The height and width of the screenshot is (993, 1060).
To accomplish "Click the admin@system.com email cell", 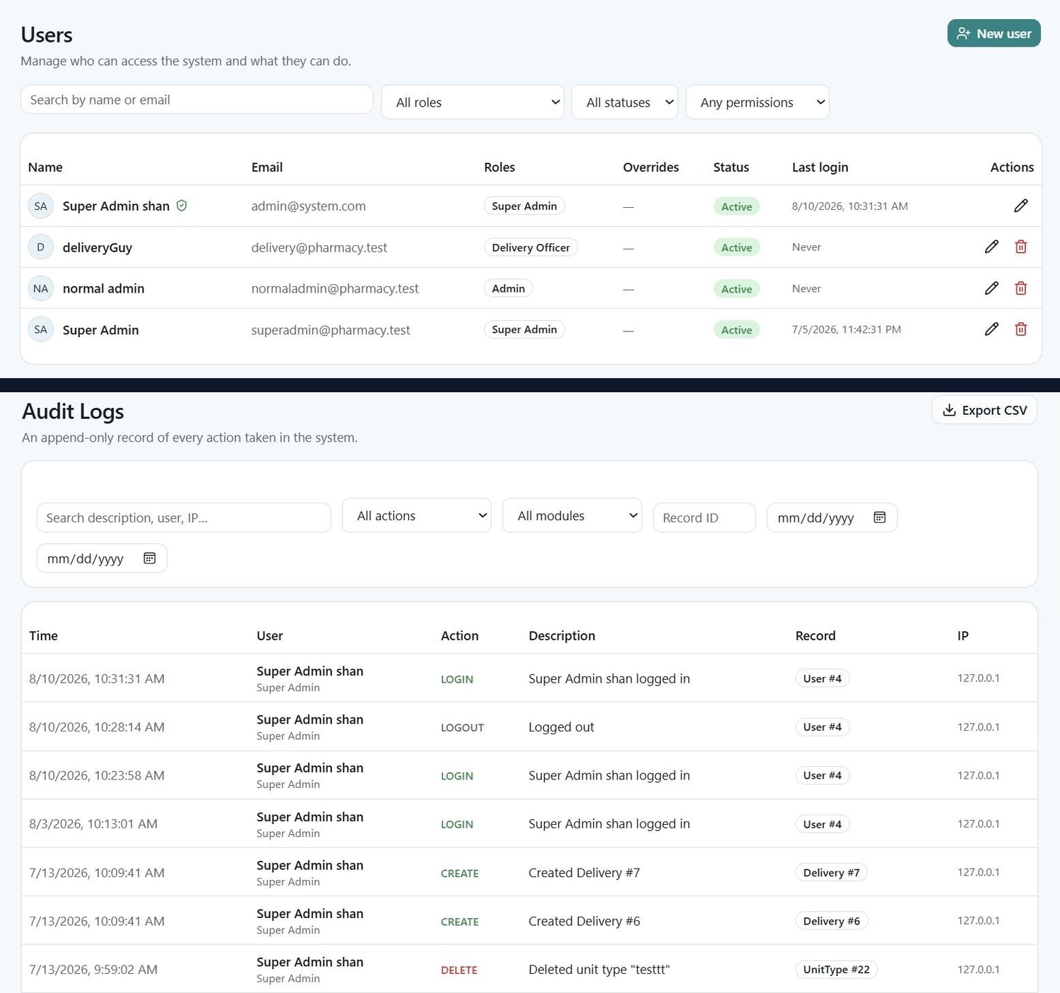I will point(308,206).
